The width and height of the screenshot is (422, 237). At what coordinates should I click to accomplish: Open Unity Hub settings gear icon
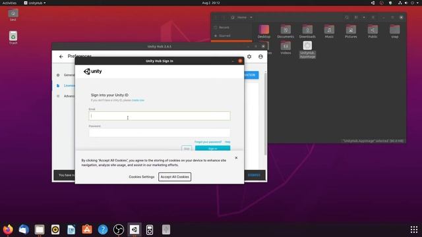tap(249, 57)
